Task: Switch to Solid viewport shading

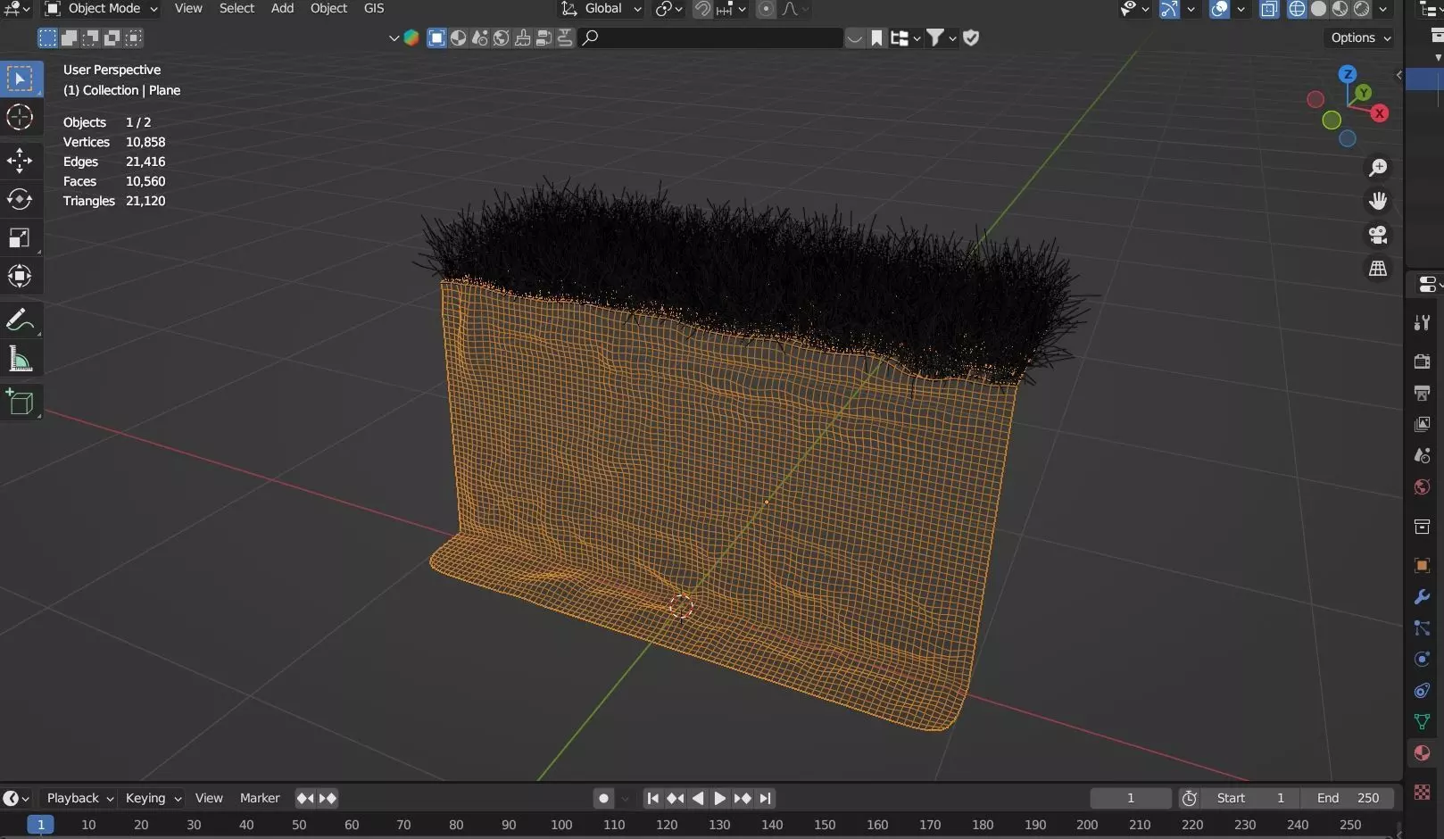Action: 1318,9
